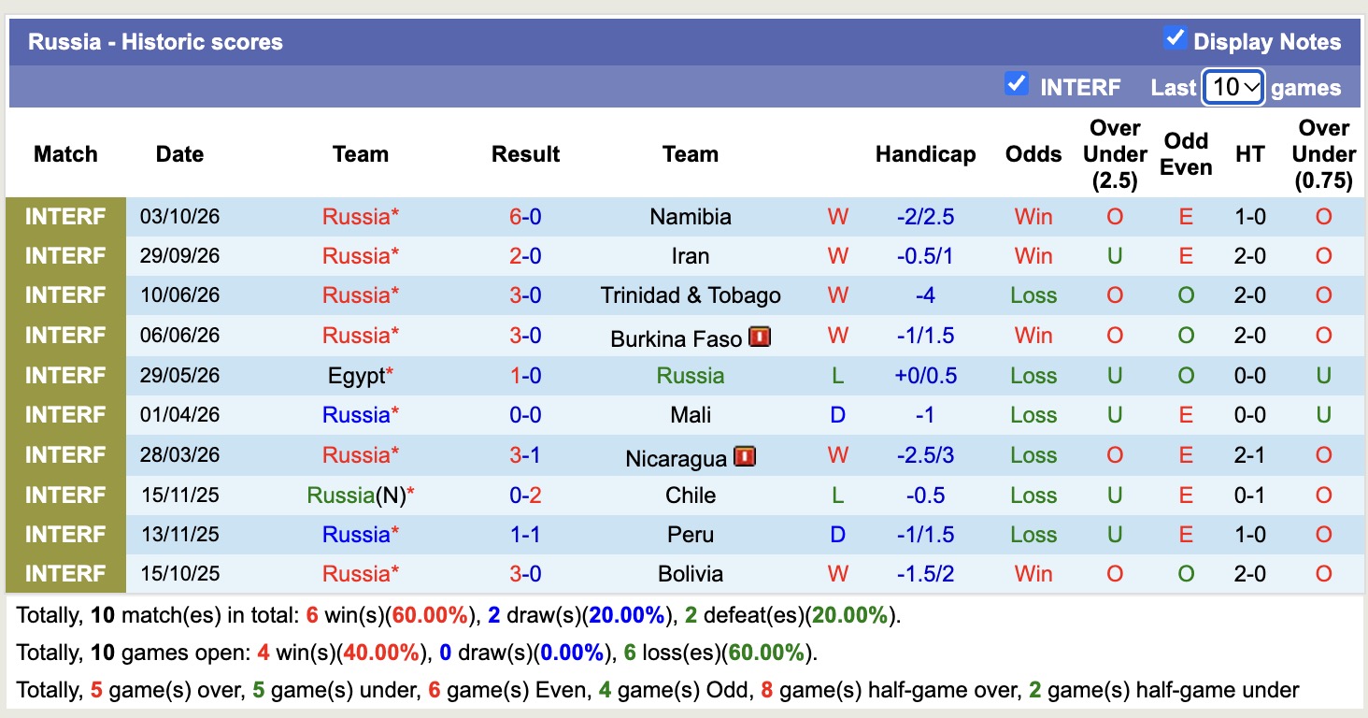1368x718 pixels.
Task: Click the Peru team name
Action: [691, 535]
